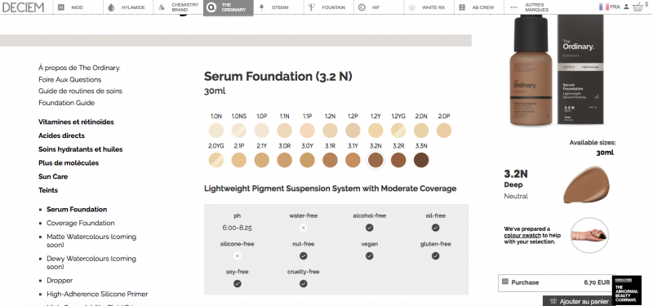
Task: Select shade swatch 1.1N
Action: (x=284, y=131)
